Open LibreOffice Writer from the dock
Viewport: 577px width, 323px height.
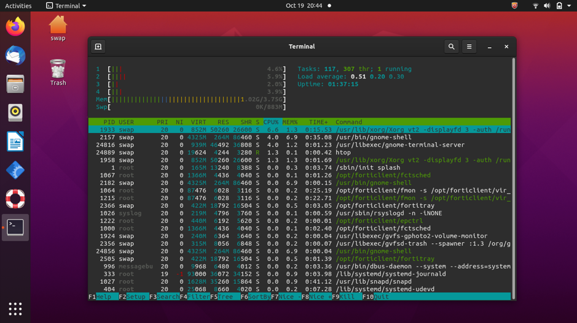(15, 142)
